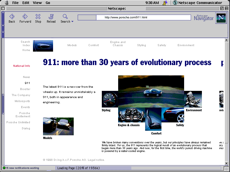
Task: Open Engine and Chassis in the top navigation
Action: point(118,44)
